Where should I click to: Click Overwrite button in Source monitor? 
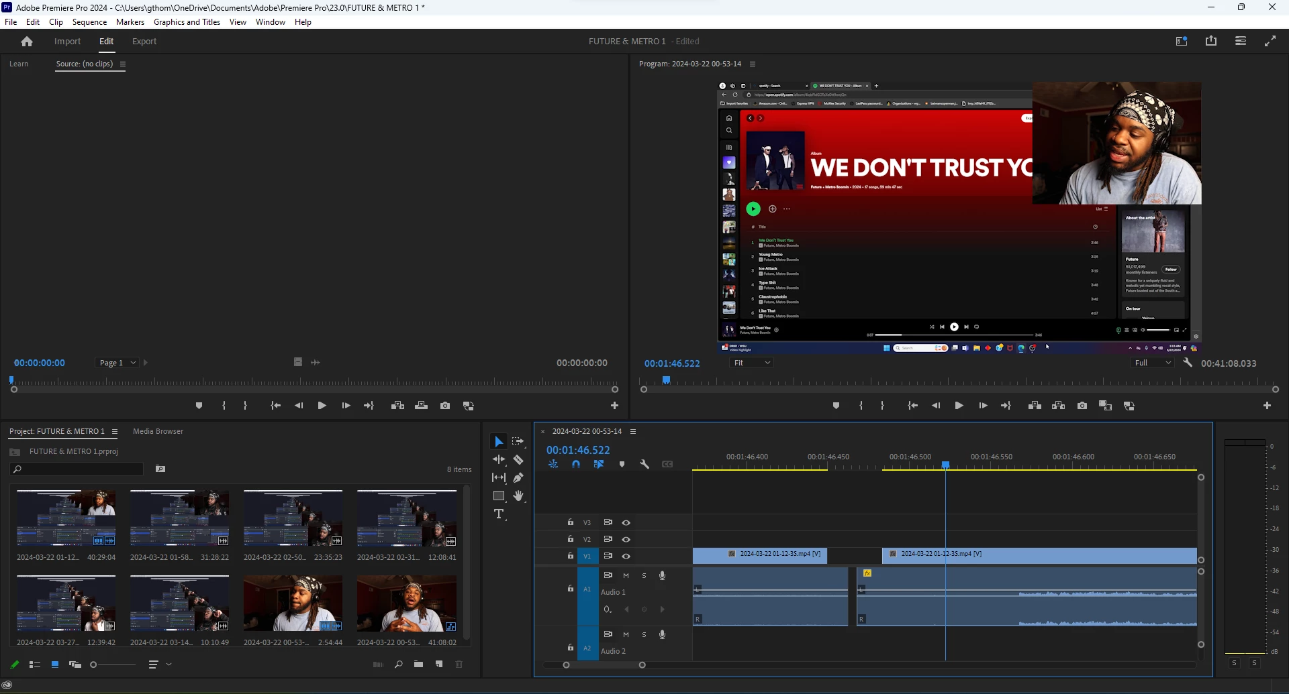coord(422,406)
